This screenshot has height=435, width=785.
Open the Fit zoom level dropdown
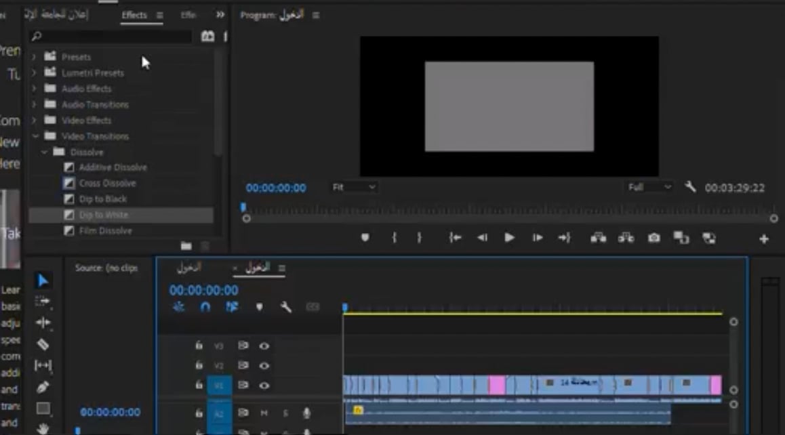click(353, 187)
